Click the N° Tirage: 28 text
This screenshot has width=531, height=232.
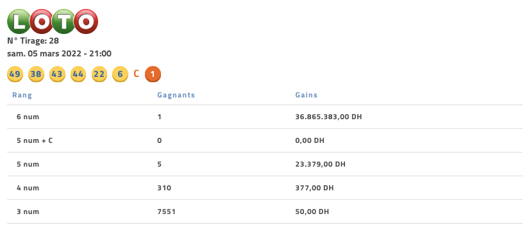pyautogui.click(x=33, y=41)
